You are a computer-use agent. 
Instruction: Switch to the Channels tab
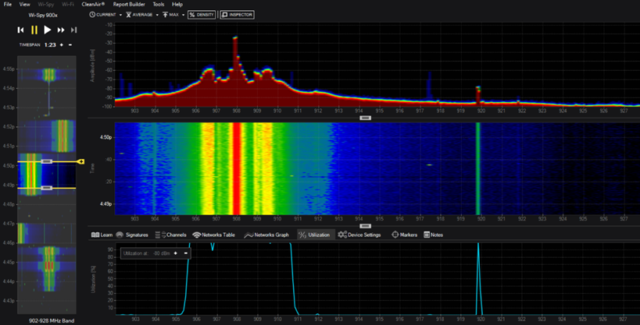coord(170,235)
